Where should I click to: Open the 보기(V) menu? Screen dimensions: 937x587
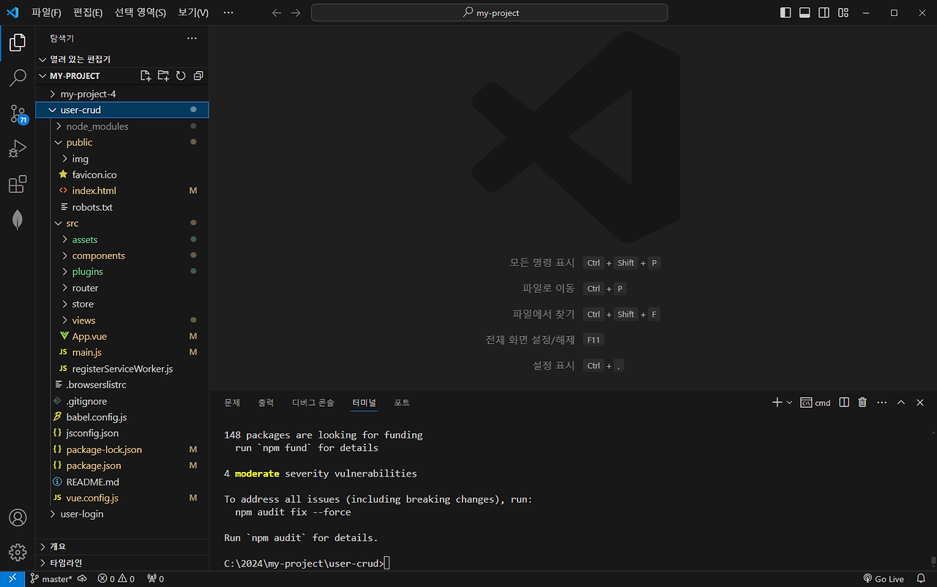click(193, 12)
